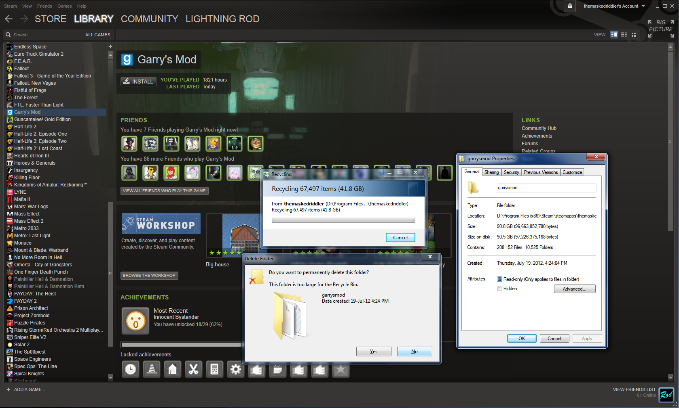Select the Fallout game icon in the list

[10, 69]
